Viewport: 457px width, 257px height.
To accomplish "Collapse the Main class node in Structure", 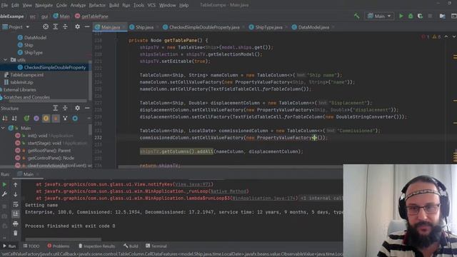I will click(x=3, y=128).
